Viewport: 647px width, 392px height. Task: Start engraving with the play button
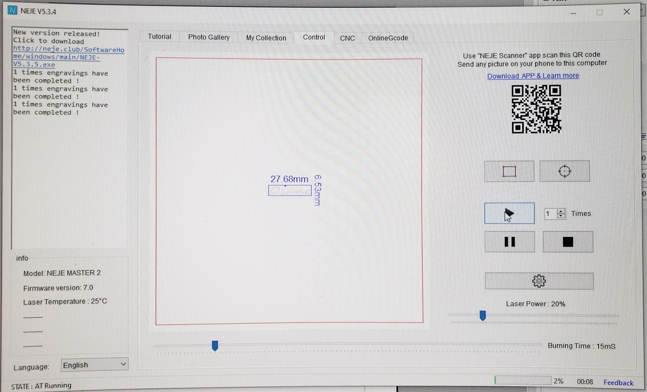pos(509,213)
